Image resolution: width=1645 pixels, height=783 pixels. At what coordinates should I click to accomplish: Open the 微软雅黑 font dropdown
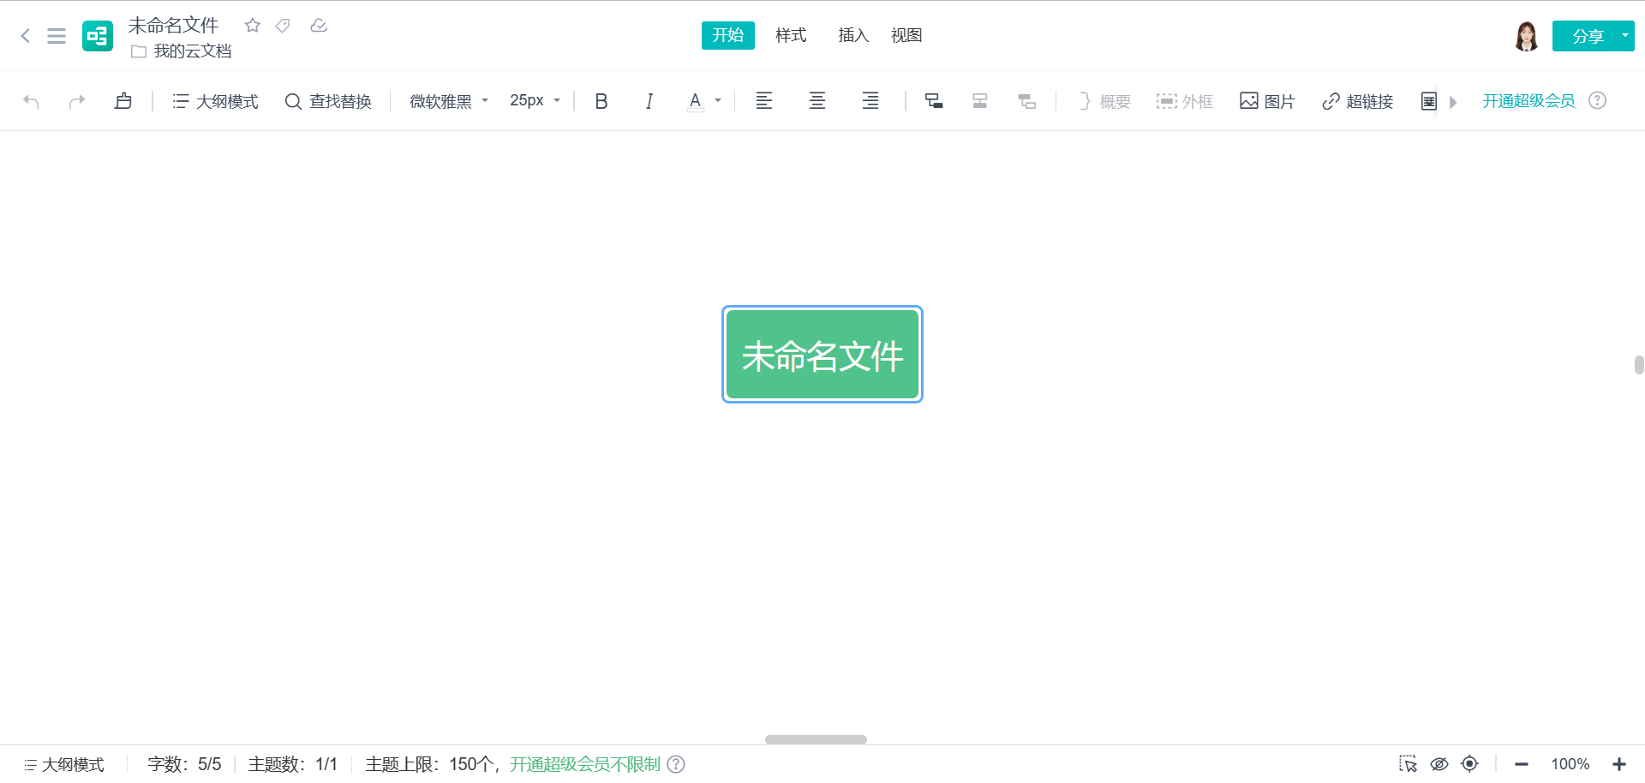(449, 101)
